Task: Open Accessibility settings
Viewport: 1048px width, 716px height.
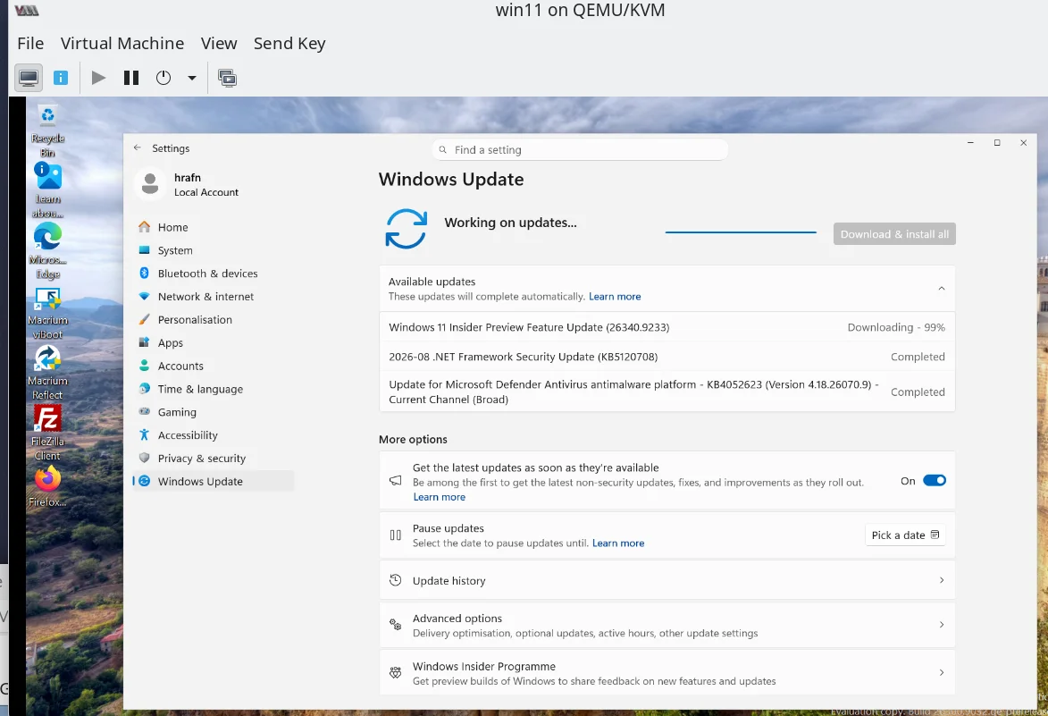Action: (214, 435)
